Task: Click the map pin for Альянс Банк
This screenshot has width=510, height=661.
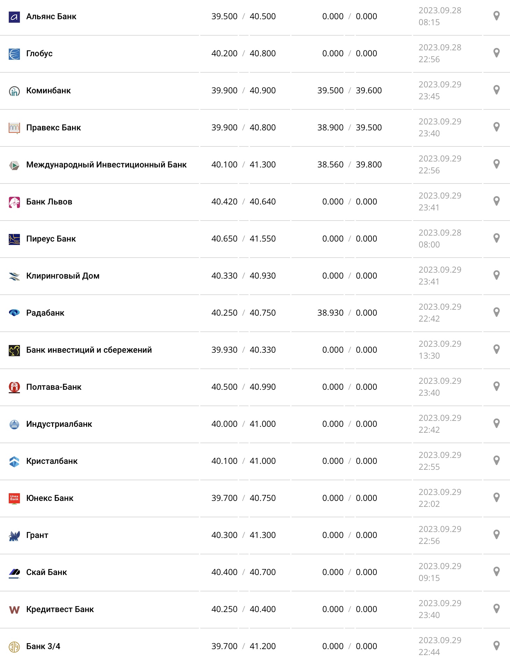Action: 496,16
